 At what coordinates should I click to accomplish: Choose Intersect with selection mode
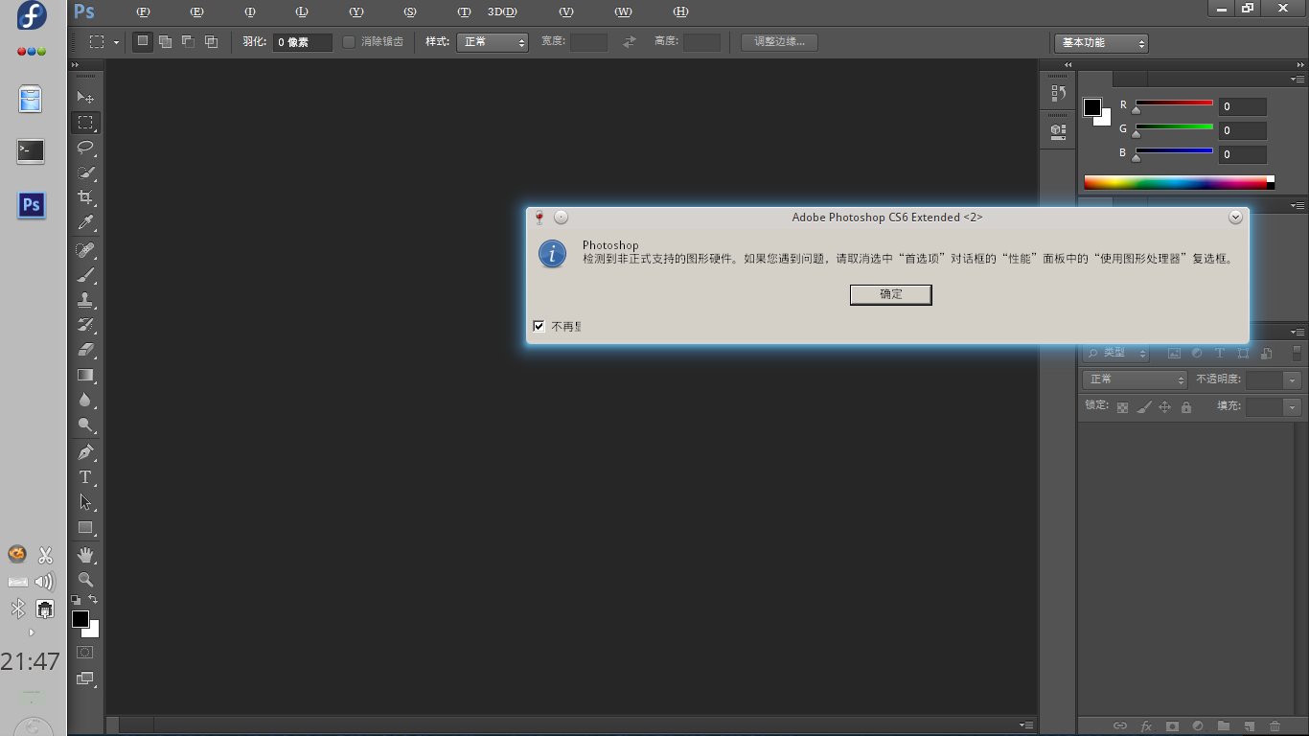[x=211, y=42]
